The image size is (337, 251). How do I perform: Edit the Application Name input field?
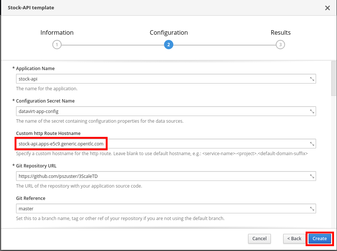pyautogui.click(x=161, y=79)
